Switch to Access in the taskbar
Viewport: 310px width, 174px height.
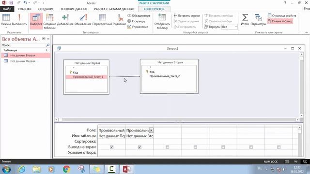(x=126, y=169)
